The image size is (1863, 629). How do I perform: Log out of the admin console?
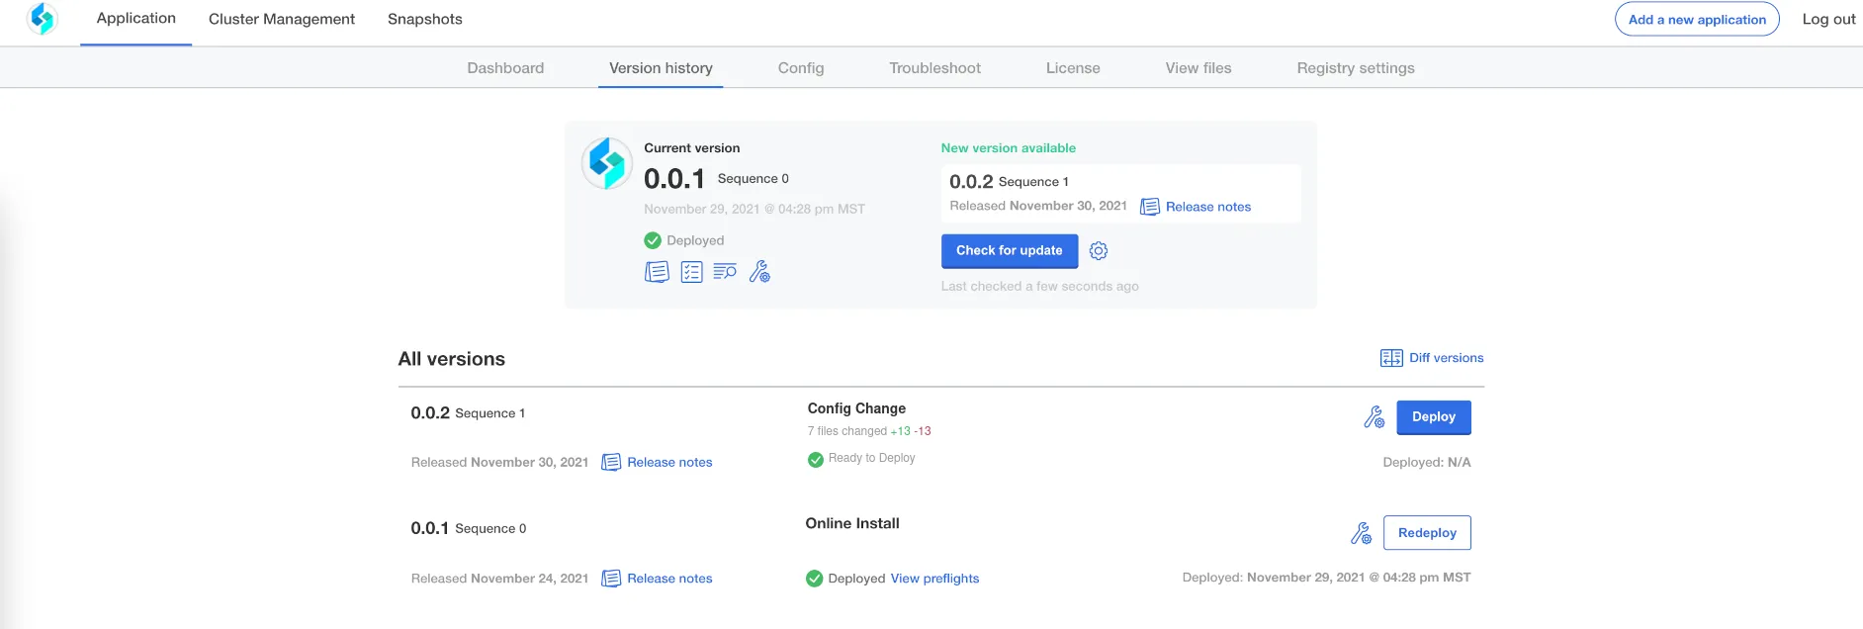1828,19
